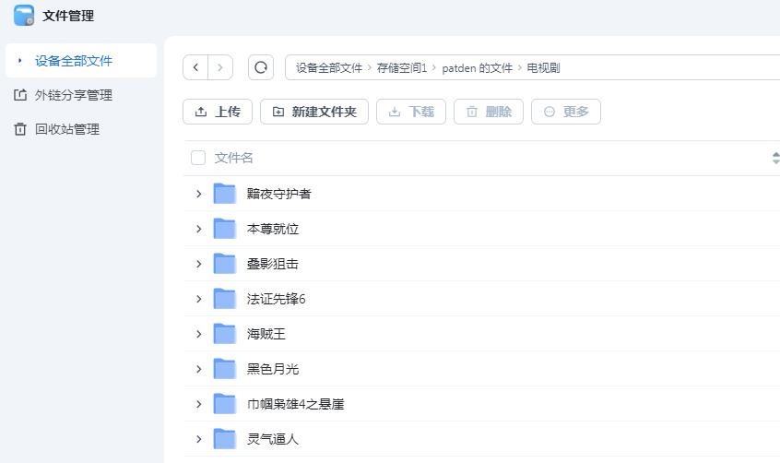Click the 黑色月光 folder icon
780x463 pixels.
[224, 369]
